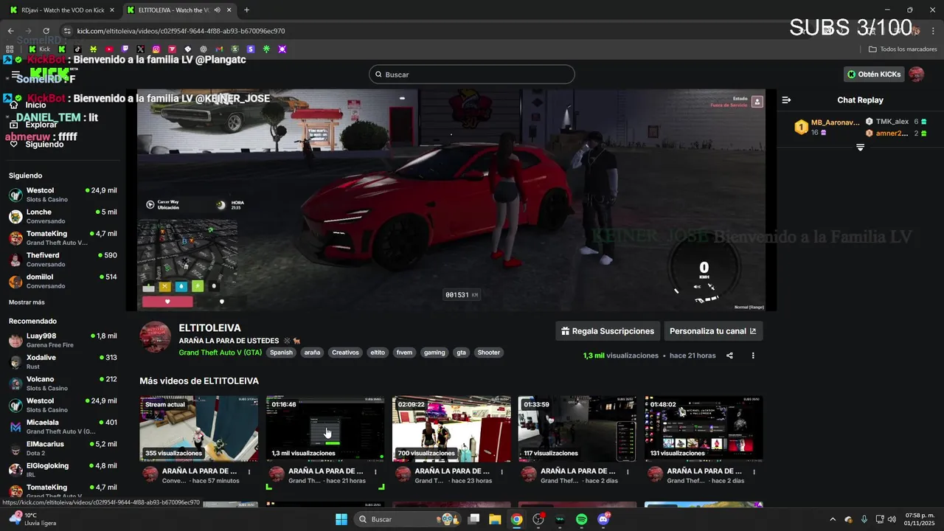Reload the page with the refresh icon
Viewport: 944px width, 531px height.
[46, 31]
